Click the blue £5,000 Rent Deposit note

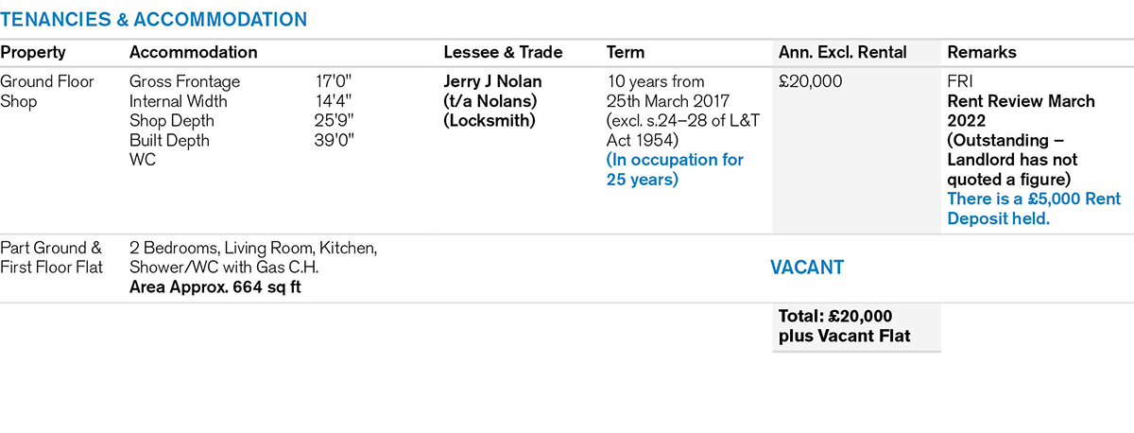1021,209
